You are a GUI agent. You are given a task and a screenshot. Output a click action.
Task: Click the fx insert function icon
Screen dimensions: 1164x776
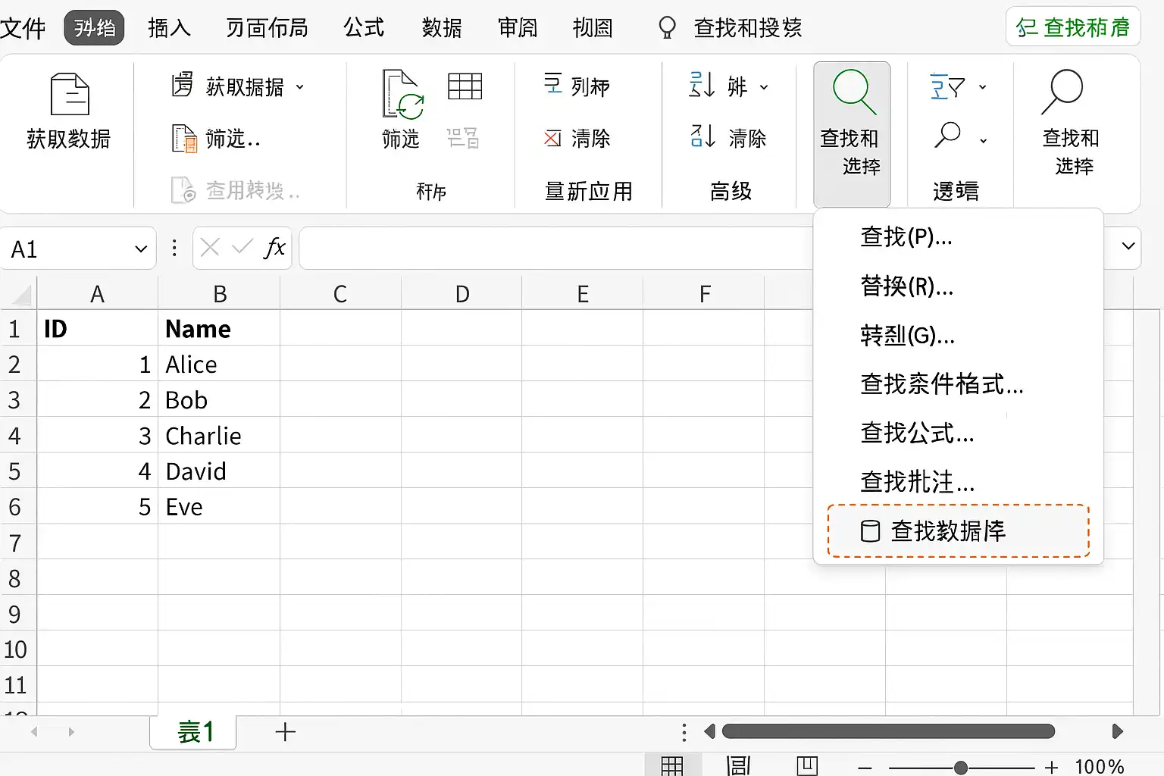[x=274, y=248]
